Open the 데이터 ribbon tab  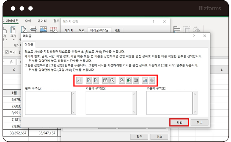click(42, 21)
